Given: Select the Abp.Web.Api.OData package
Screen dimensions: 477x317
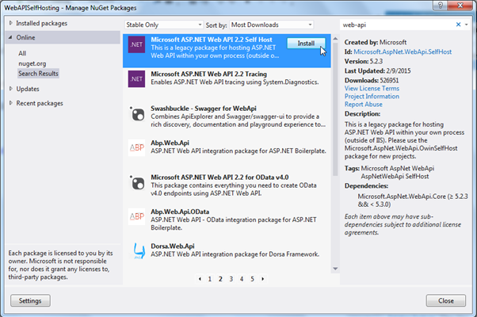Looking at the screenshot, I should point(227,223).
